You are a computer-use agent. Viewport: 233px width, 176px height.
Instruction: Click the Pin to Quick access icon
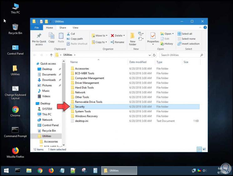tap(39, 36)
